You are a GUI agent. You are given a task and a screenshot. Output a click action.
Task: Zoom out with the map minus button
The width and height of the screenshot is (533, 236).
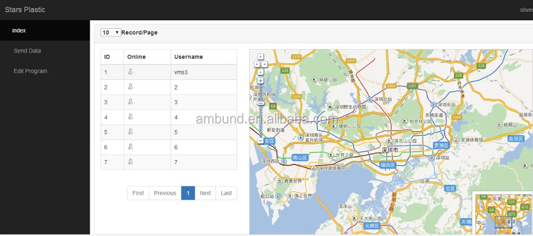coord(261,141)
